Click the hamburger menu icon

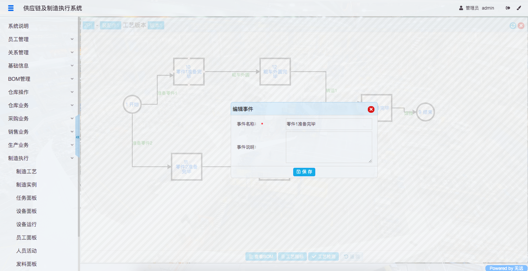click(11, 8)
